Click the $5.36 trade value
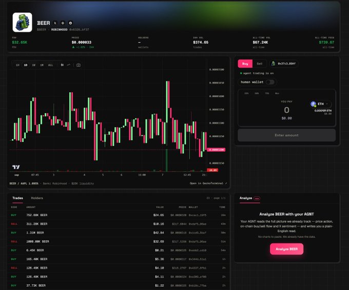This screenshot has width=349, height=290. pos(160,259)
